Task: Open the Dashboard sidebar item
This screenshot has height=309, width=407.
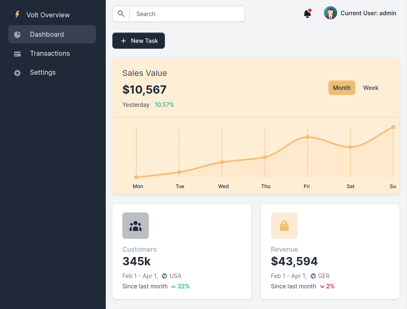Action: 47,34
